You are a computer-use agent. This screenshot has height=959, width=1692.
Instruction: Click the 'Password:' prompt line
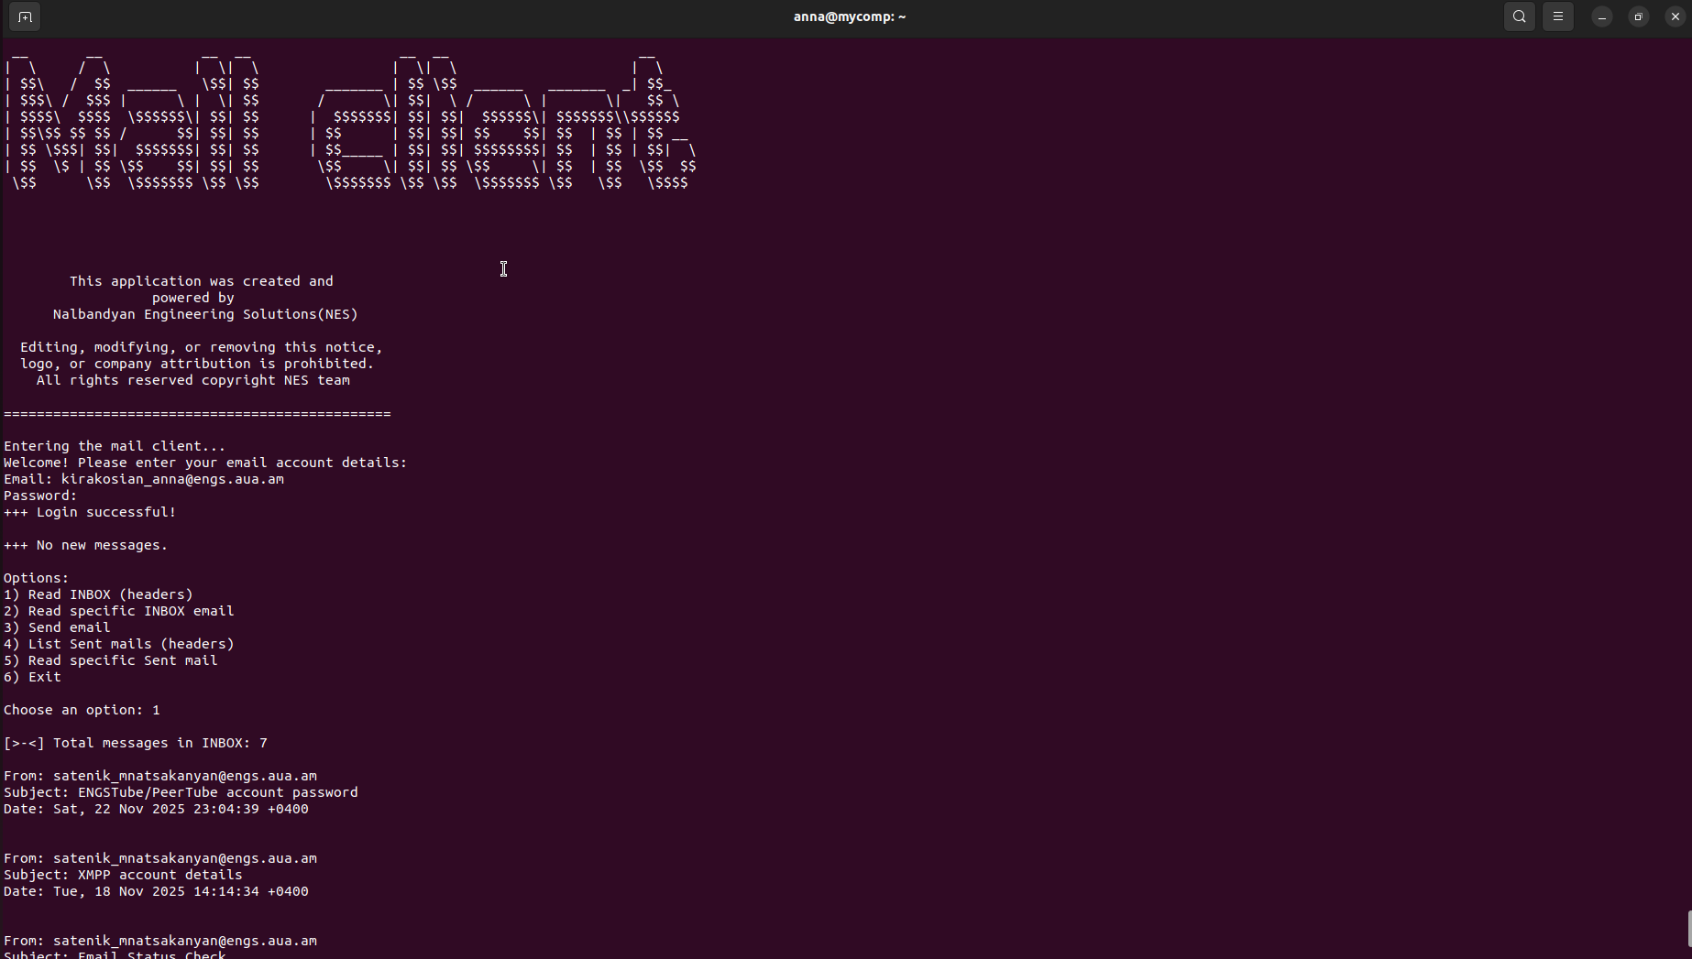(x=40, y=496)
